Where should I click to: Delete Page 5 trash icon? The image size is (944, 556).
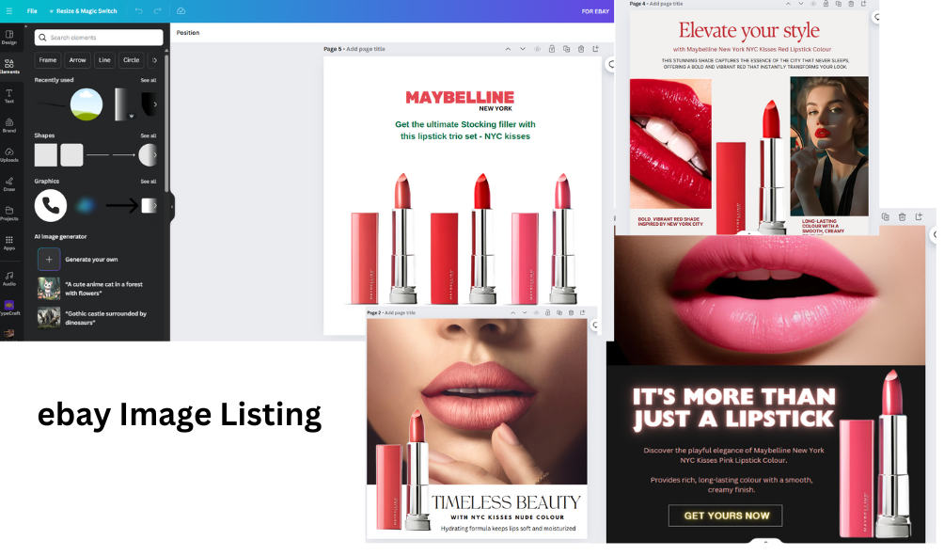(x=581, y=49)
